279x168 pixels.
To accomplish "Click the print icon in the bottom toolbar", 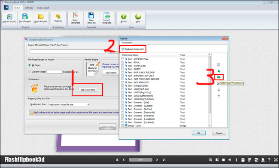I will [263, 160].
